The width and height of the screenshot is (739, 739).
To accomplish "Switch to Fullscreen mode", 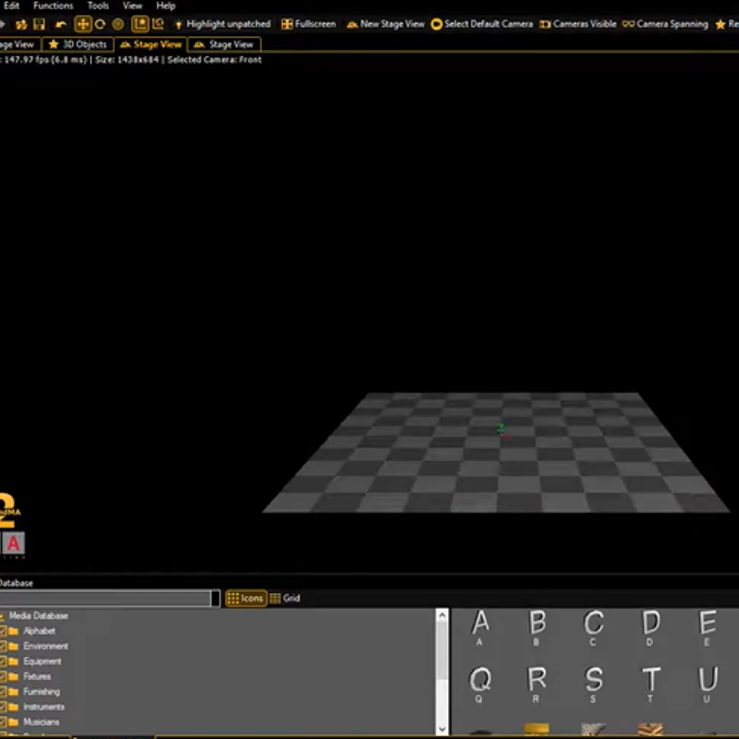I will tap(309, 24).
